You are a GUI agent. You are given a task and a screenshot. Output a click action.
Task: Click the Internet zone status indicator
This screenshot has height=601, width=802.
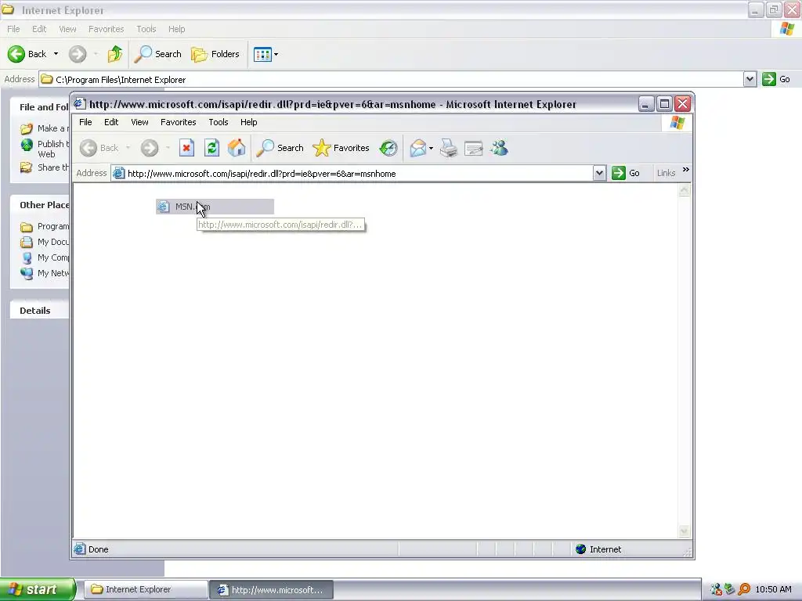click(598, 549)
